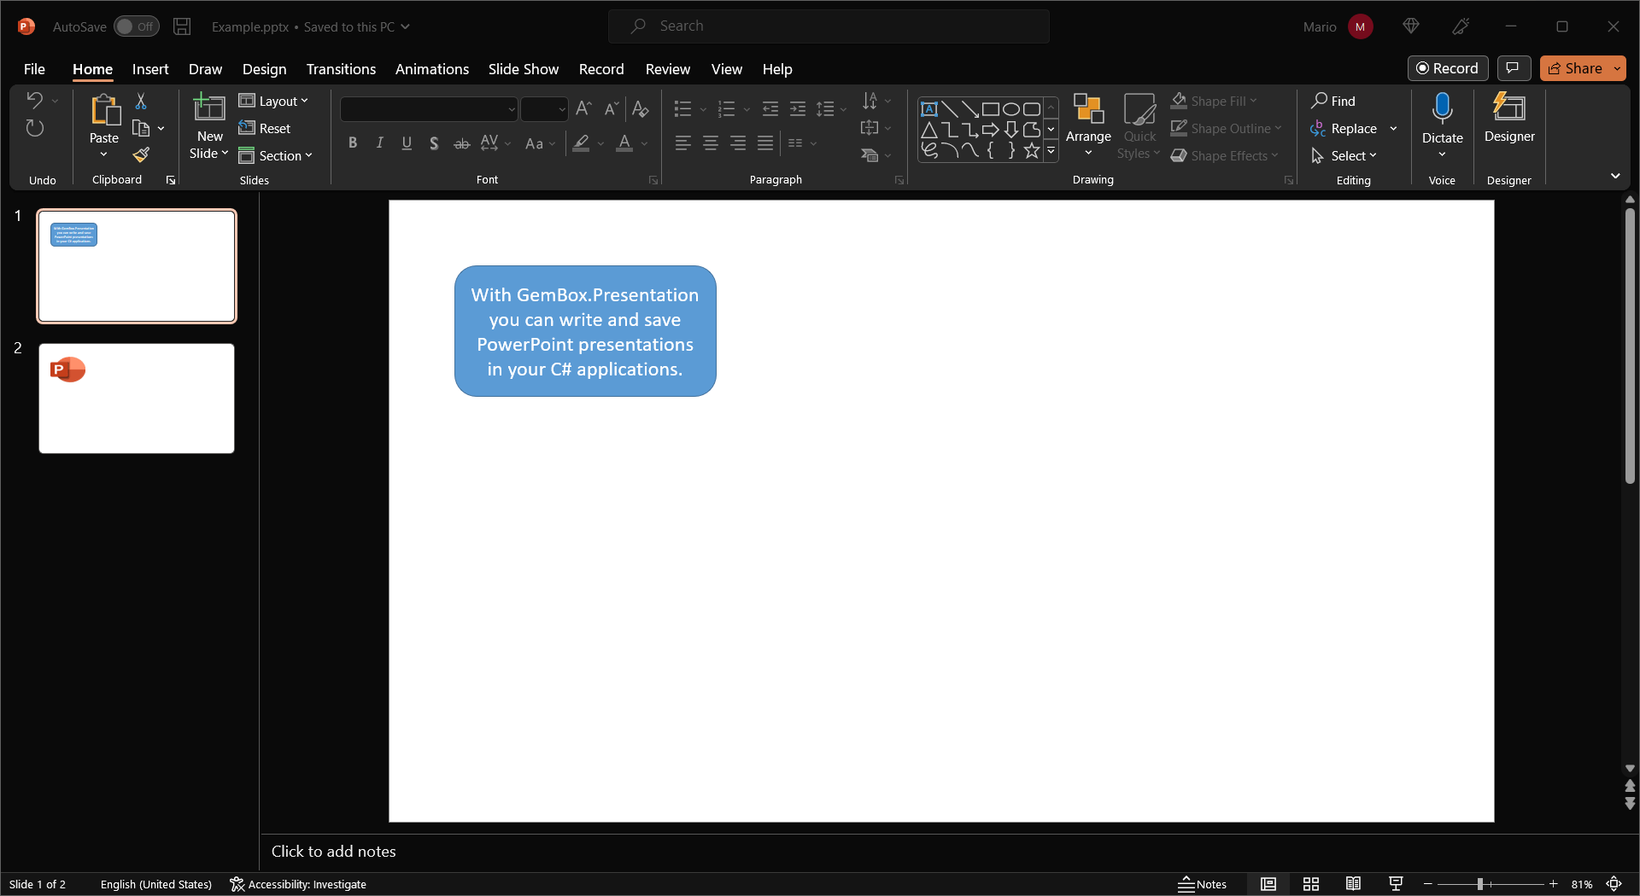The width and height of the screenshot is (1640, 896).
Task: Open the Select dropdown in Editing
Action: click(x=1344, y=155)
